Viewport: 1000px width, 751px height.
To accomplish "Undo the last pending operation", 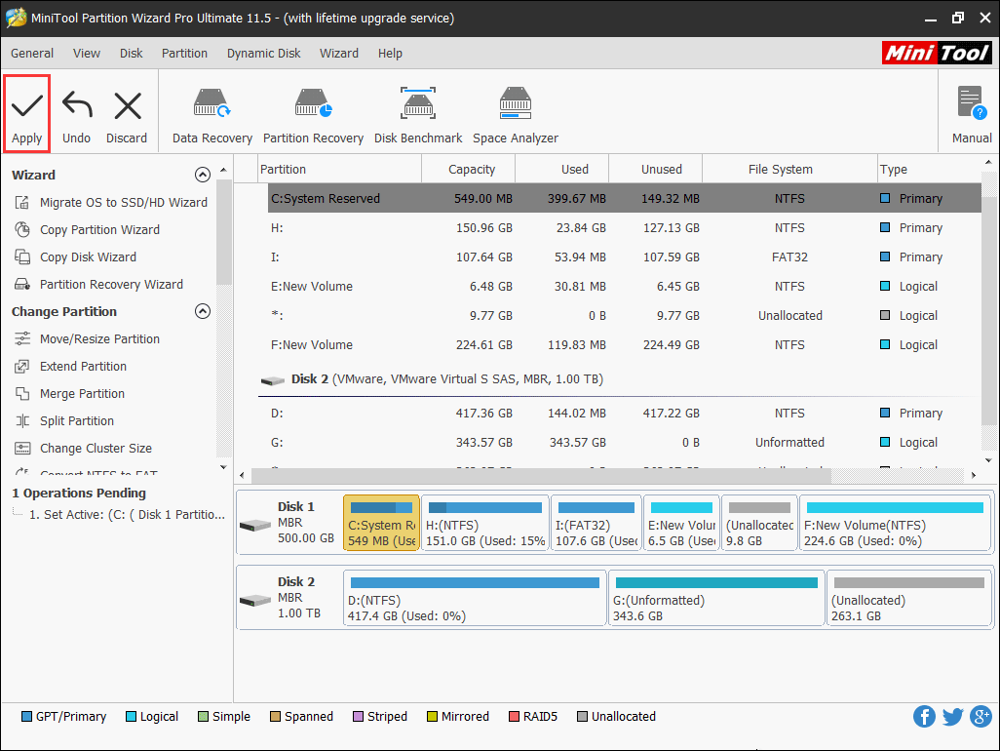I will coord(77,117).
